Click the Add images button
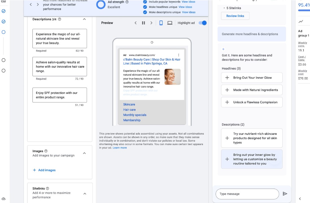 click(44, 170)
